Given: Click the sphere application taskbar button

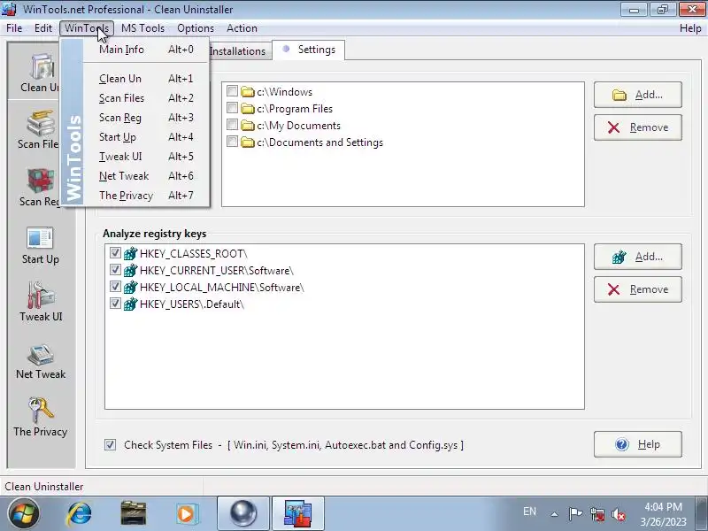Looking at the screenshot, I should (x=243, y=514).
